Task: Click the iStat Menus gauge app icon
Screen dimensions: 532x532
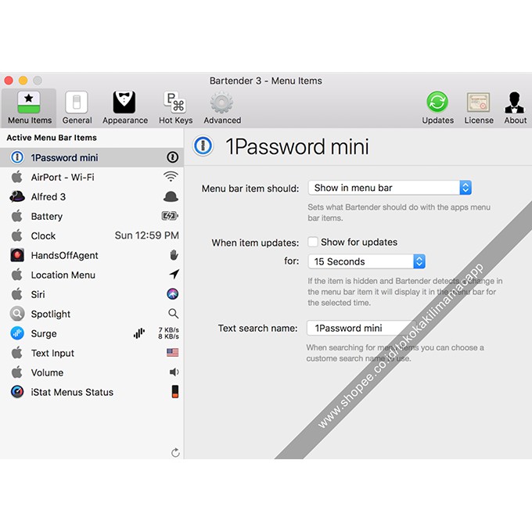Action: click(17, 391)
